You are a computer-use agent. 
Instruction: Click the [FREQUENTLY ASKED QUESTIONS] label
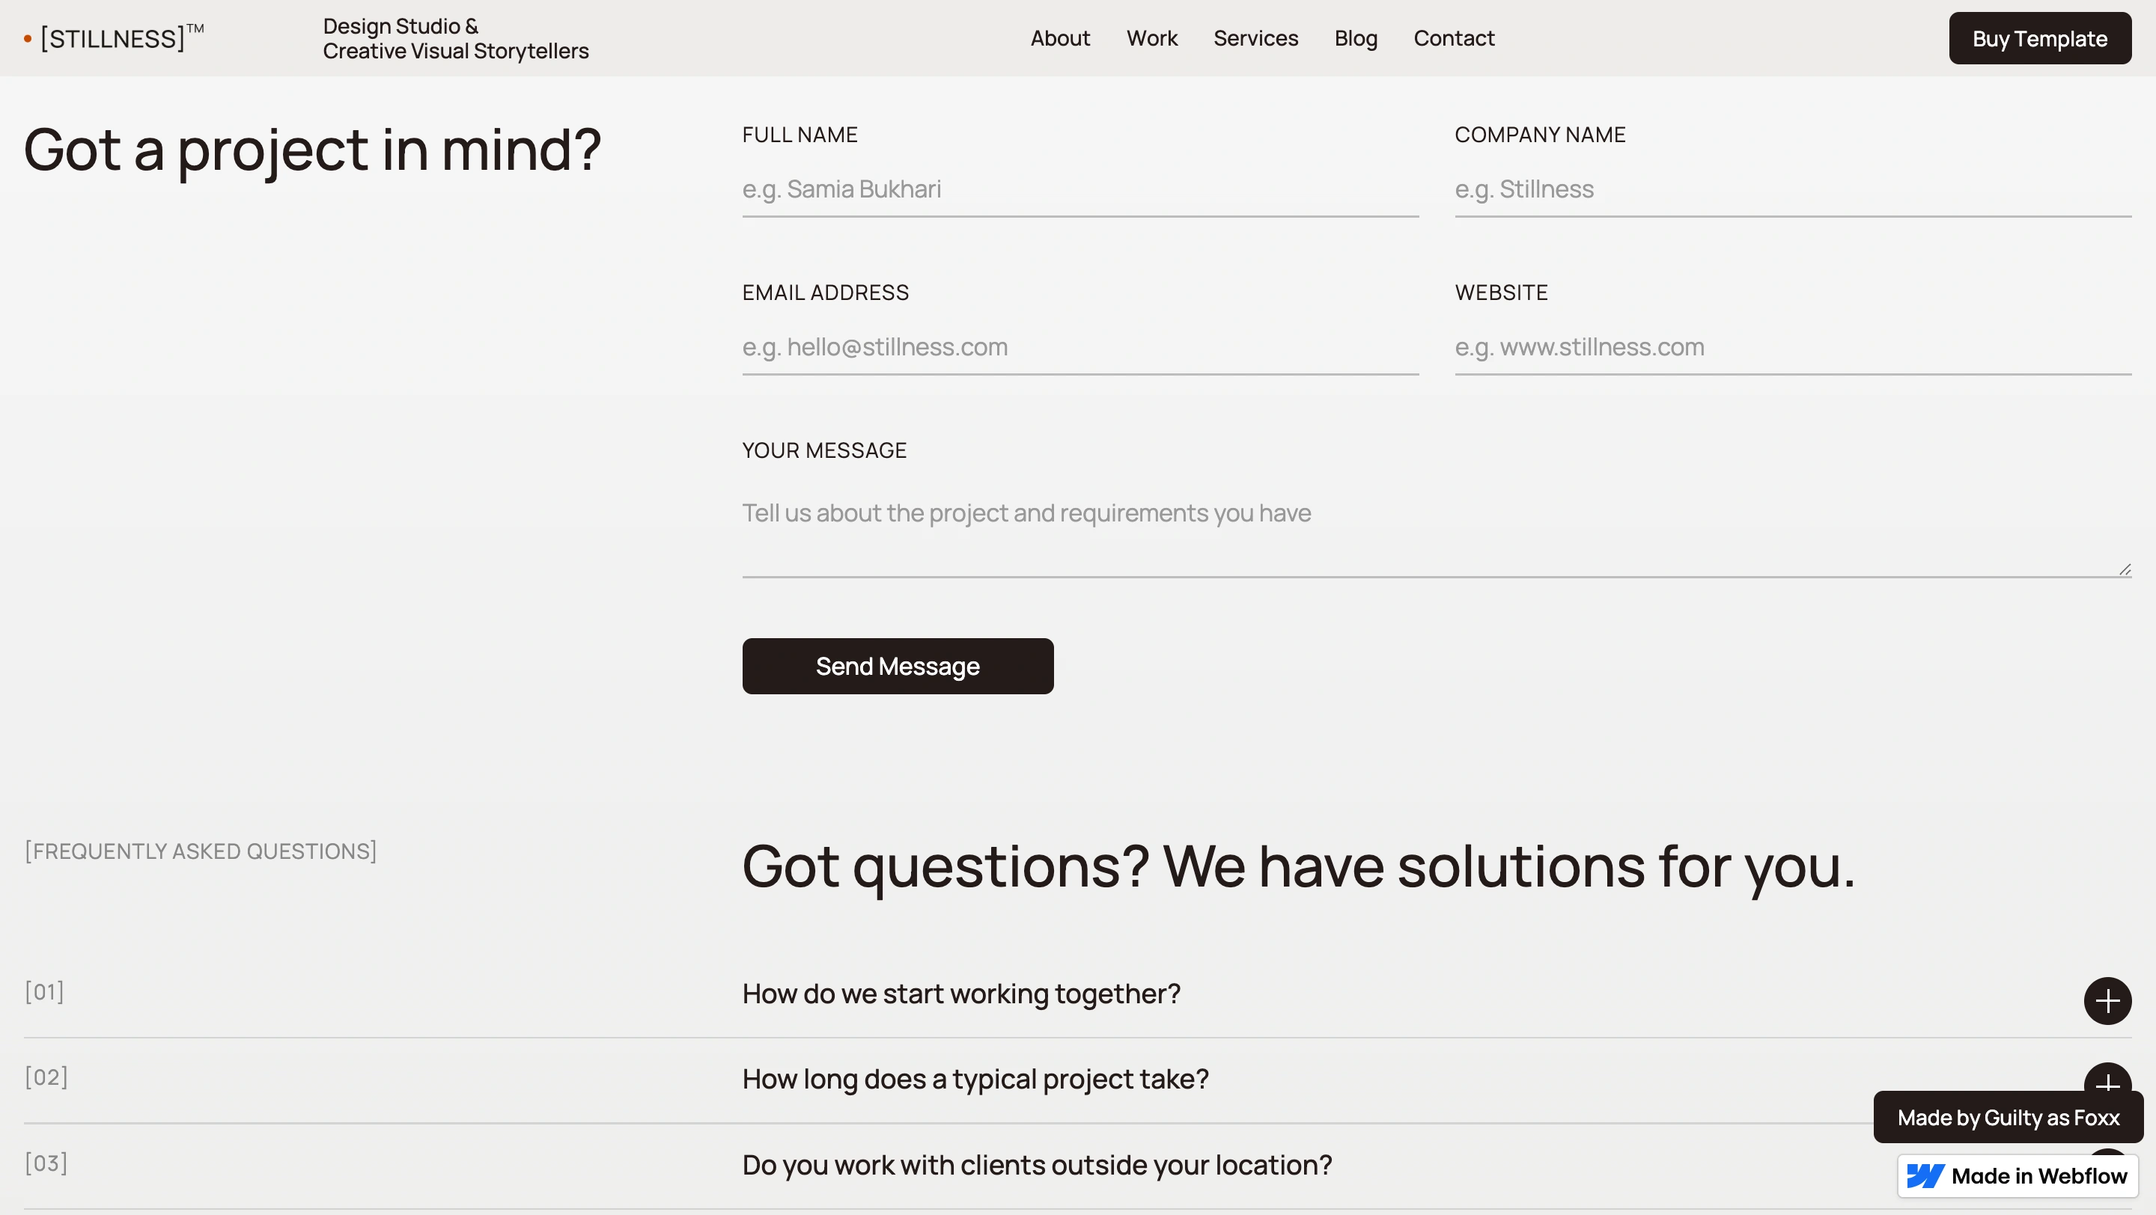(x=201, y=851)
